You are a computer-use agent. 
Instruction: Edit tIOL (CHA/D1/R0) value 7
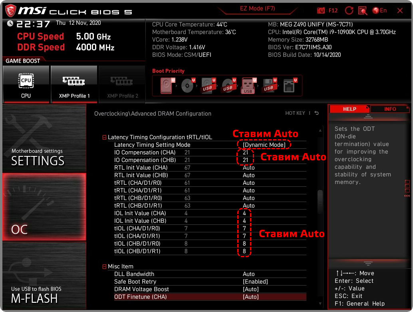[x=244, y=228]
